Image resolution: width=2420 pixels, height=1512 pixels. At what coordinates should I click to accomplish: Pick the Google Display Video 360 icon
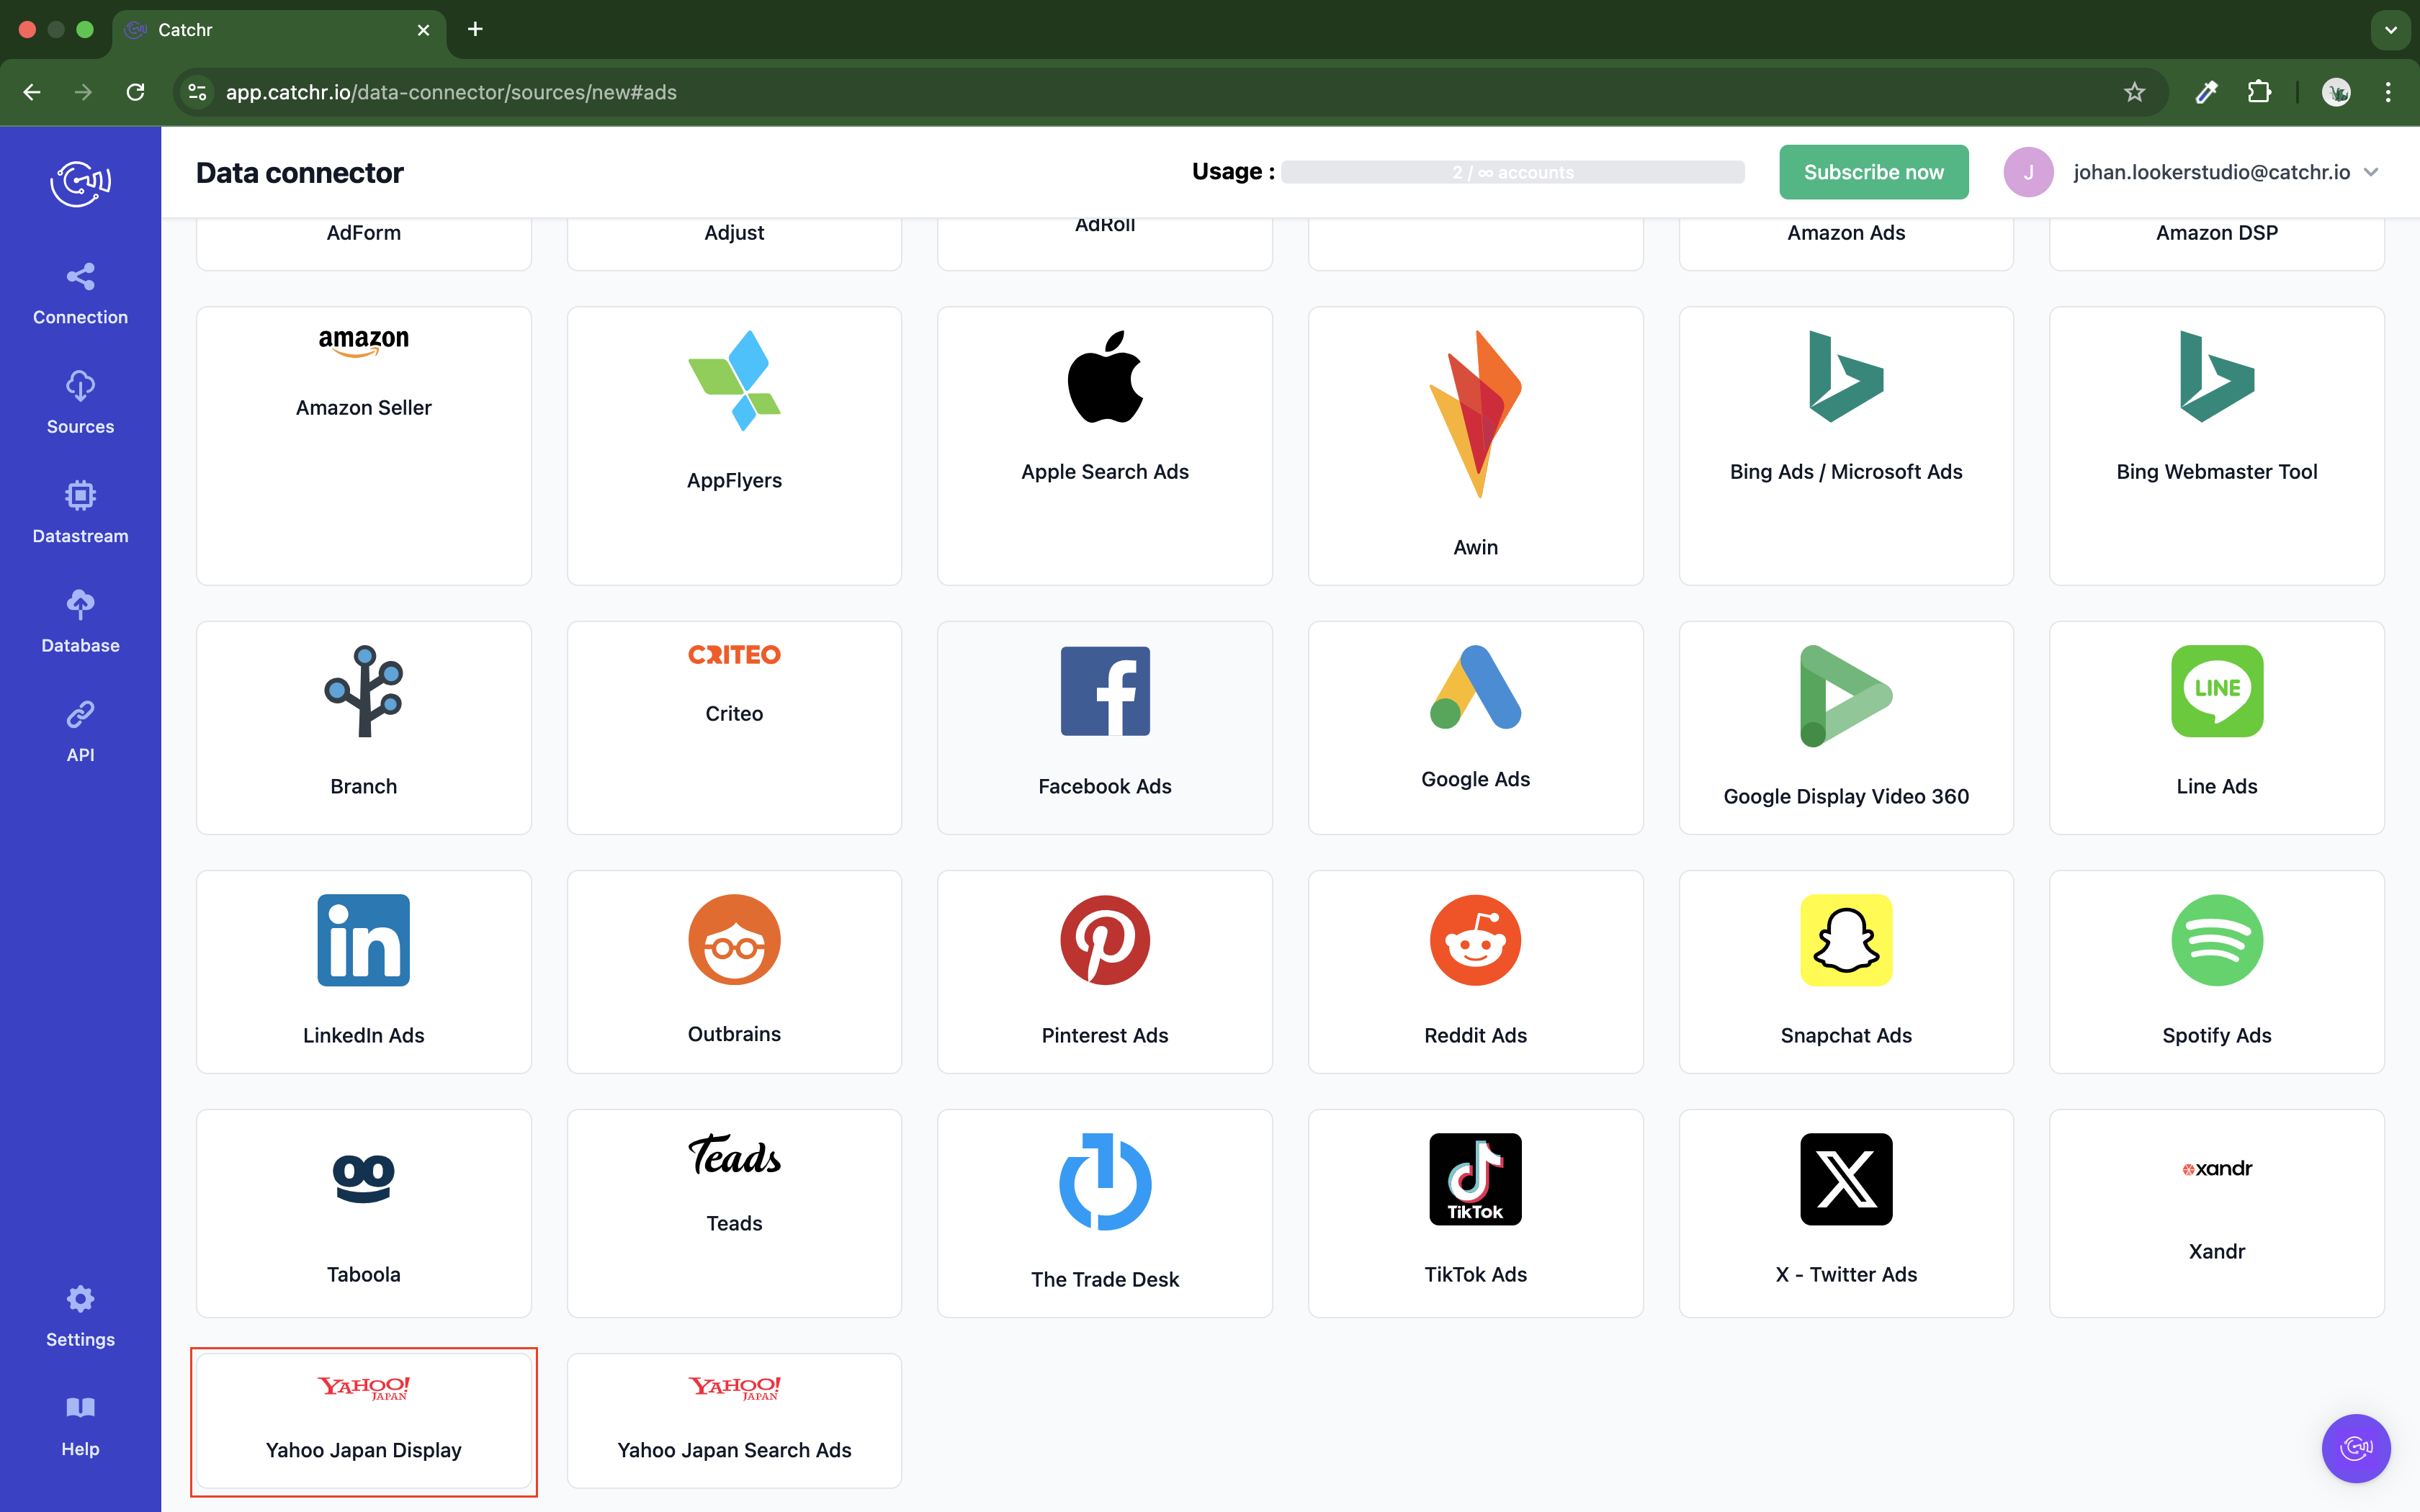[x=1846, y=696]
